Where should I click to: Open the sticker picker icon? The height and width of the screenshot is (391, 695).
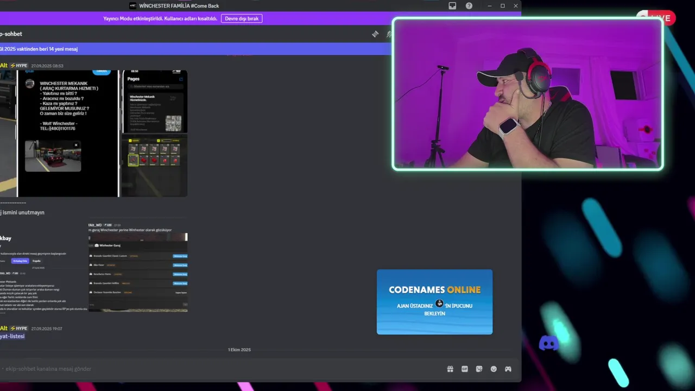click(x=479, y=369)
